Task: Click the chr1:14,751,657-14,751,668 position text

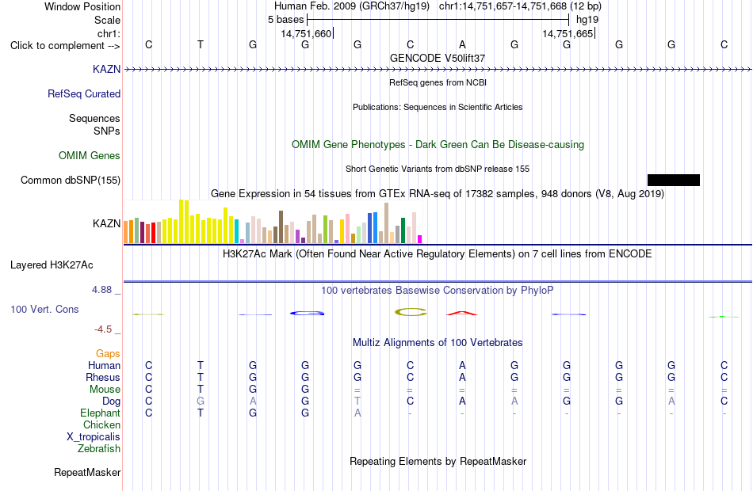Action: [x=520, y=6]
